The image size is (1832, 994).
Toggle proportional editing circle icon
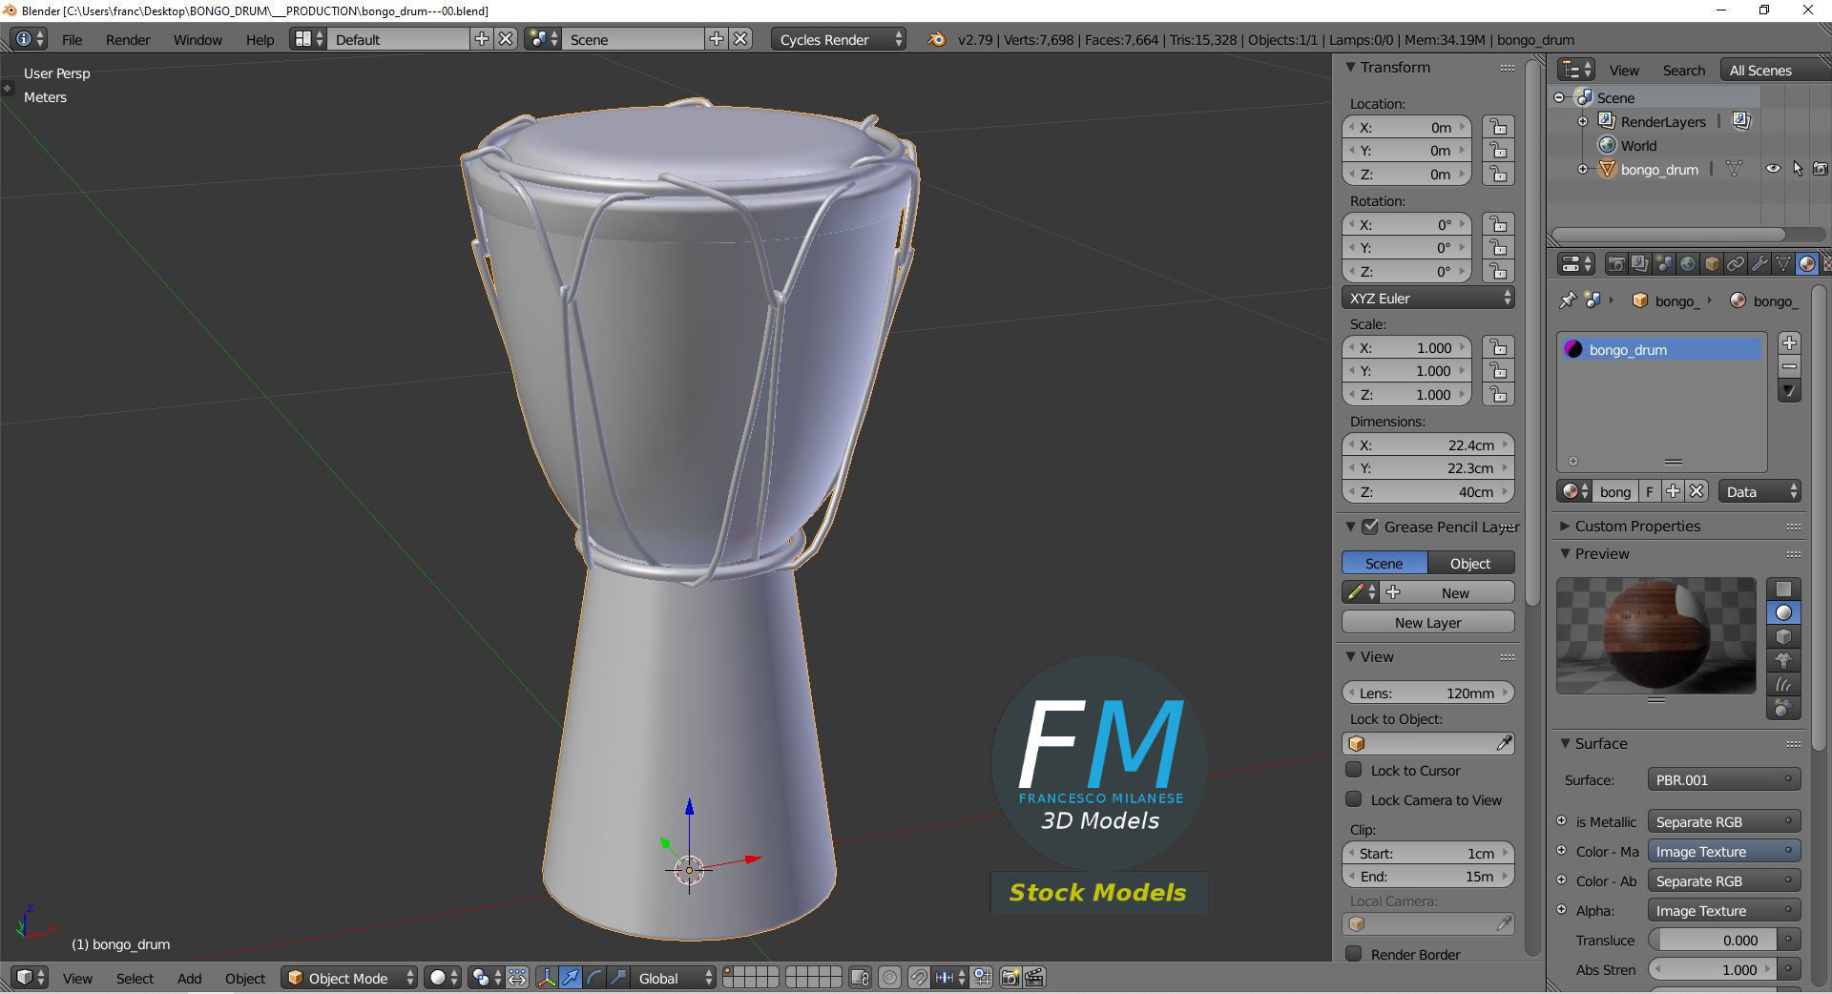pos(889,978)
